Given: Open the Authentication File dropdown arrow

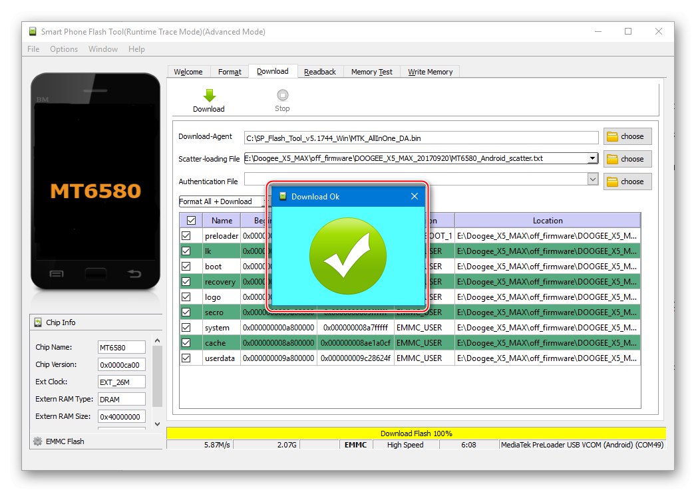Looking at the screenshot, I should (594, 179).
